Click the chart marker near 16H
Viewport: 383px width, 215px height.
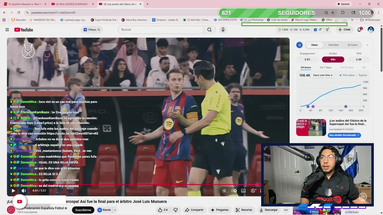[x=346, y=106]
